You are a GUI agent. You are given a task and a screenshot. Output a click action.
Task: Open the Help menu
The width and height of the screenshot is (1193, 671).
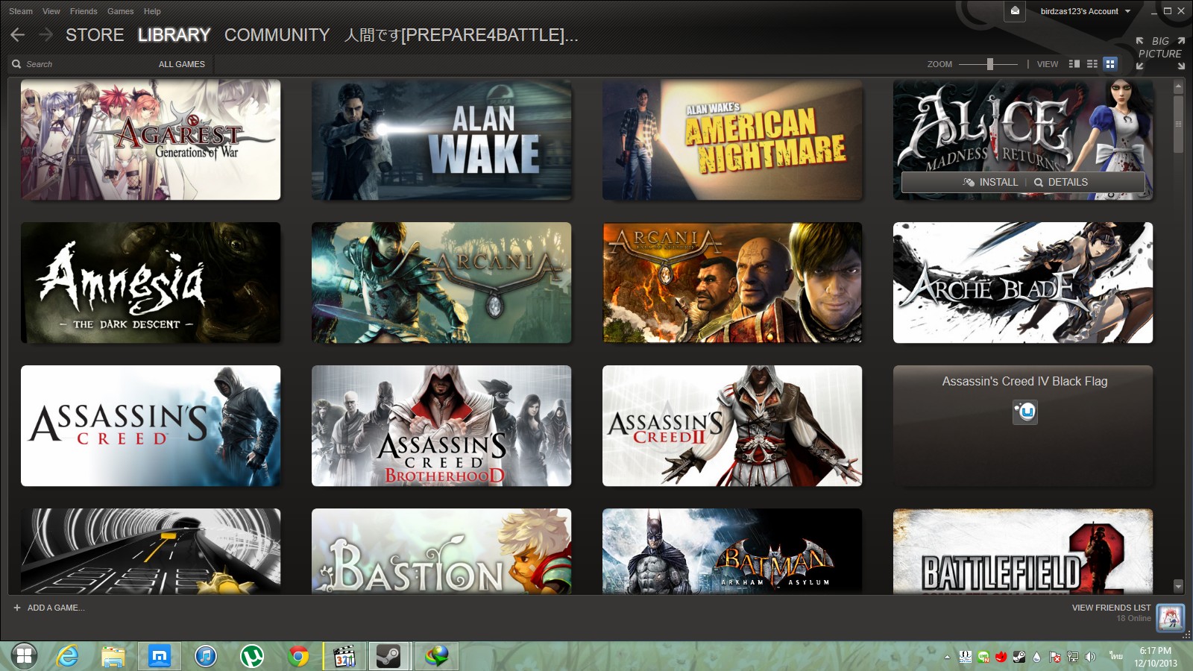click(x=152, y=11)
